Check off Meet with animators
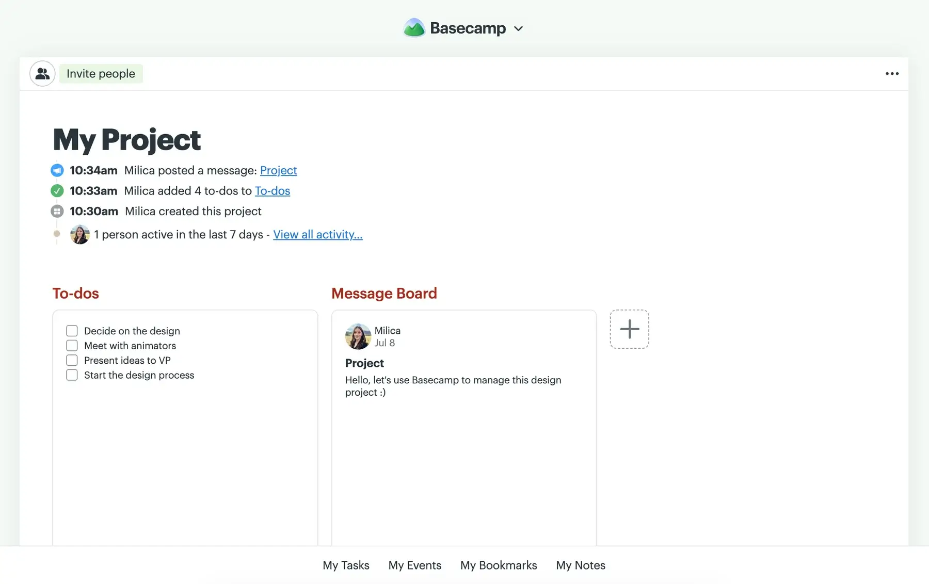Screen dimensions: 929x584 pyautogui.click(x=72, y=346)
